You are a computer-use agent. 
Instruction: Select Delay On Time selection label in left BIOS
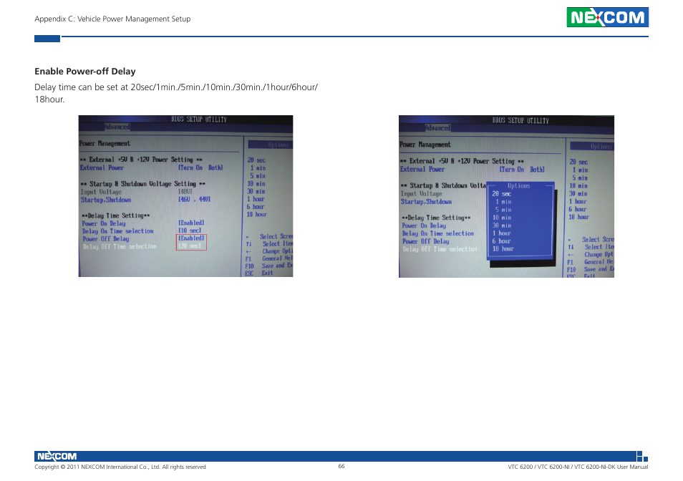click(118, 231)
